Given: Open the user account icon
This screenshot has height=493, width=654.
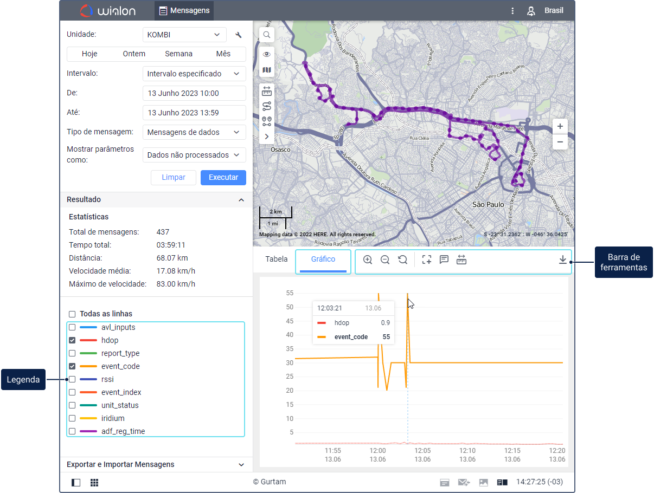Looking at the screenshot, I should tap(531, 11).
